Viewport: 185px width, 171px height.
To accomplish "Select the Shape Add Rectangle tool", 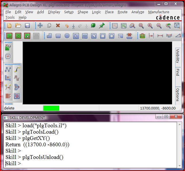I will (58, 36).
